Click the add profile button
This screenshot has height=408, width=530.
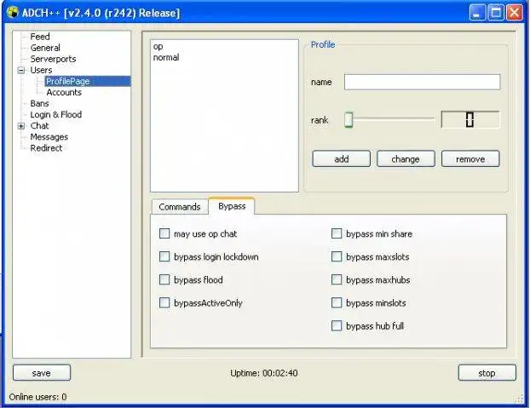point(342,158)
